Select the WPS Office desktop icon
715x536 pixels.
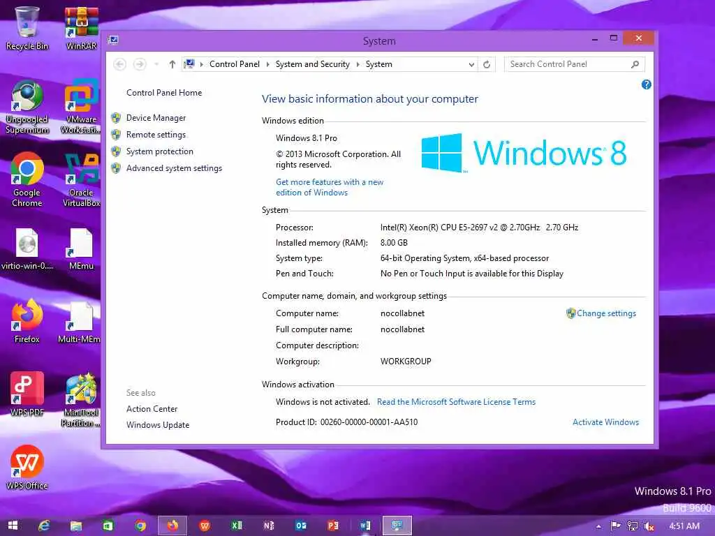click(27, 468)
